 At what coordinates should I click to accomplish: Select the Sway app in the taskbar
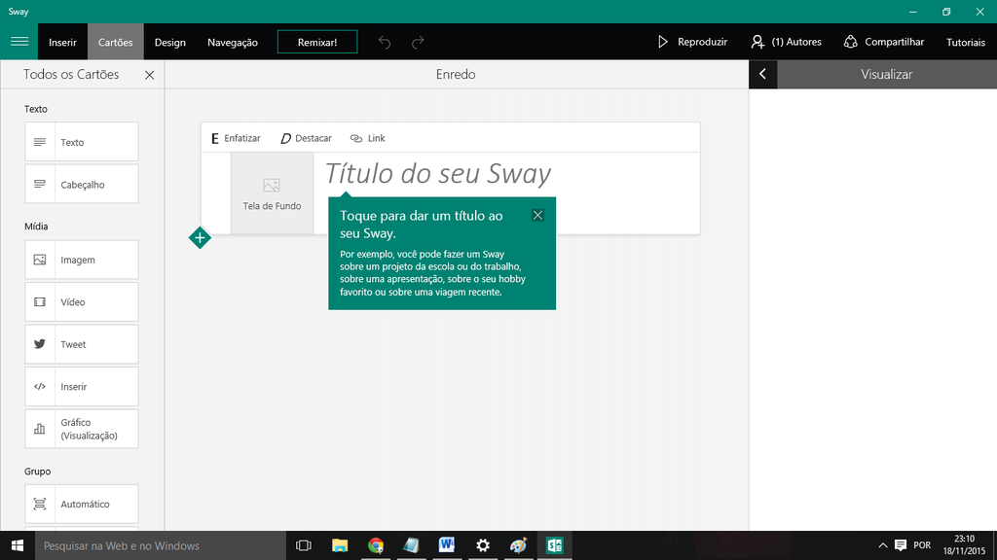coord(554,545)
